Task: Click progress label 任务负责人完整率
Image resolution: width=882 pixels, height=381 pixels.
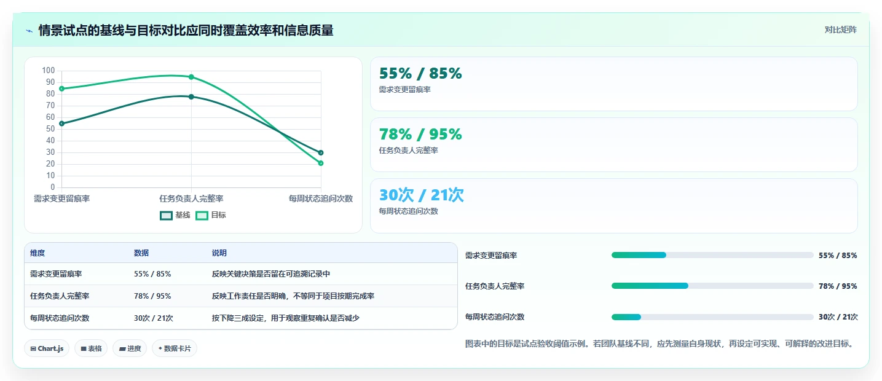Action: [495, 286]
